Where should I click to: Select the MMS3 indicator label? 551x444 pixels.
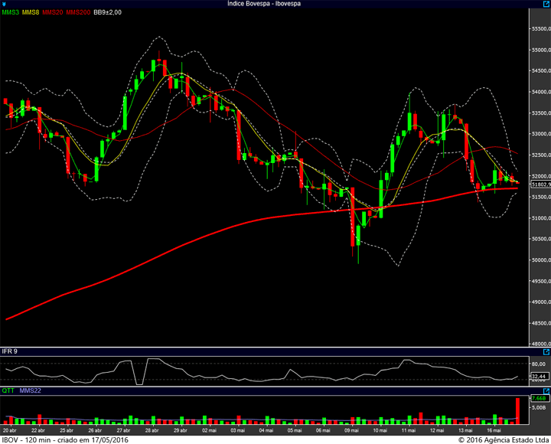tap(11, 12)
